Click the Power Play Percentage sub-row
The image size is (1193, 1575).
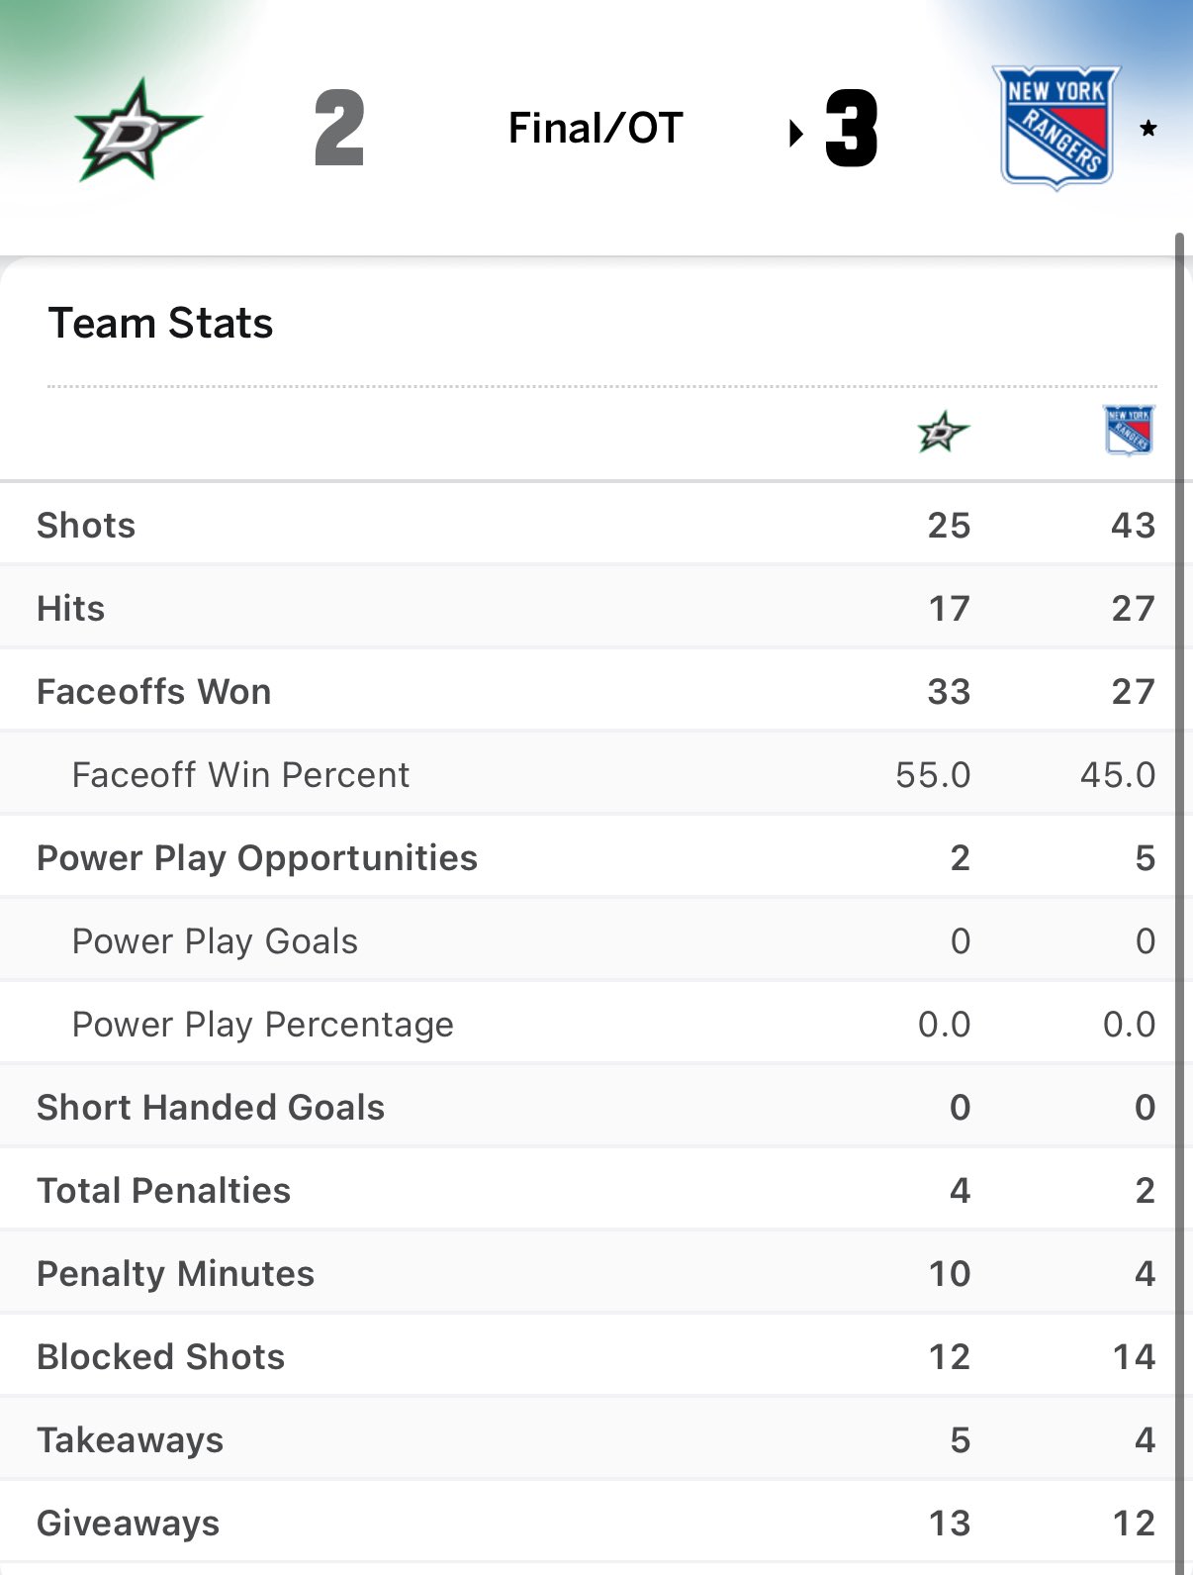[262, 1025]
